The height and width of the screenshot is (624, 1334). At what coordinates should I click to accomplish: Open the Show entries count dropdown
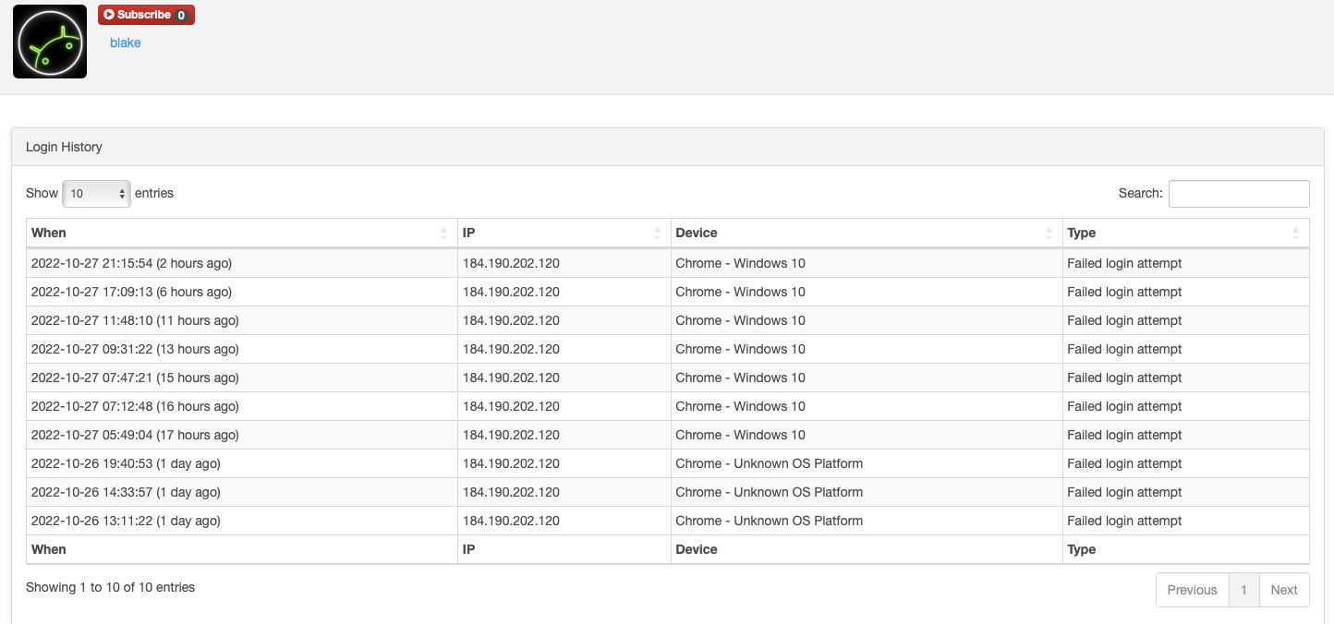96,193
